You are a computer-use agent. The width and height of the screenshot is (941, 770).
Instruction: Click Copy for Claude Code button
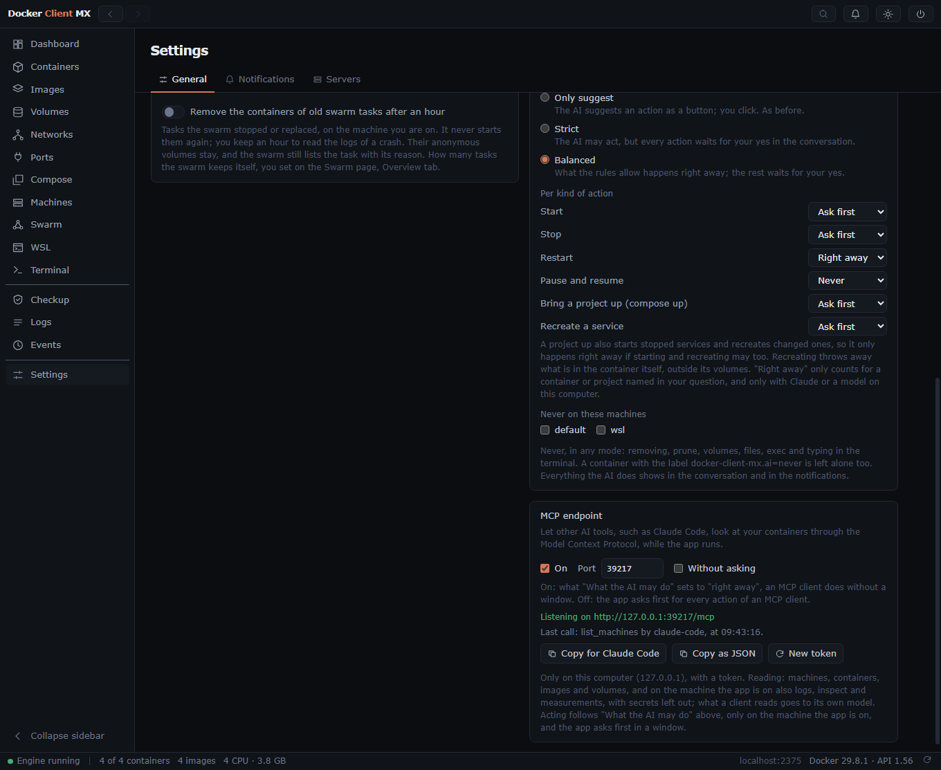(603, 654)
